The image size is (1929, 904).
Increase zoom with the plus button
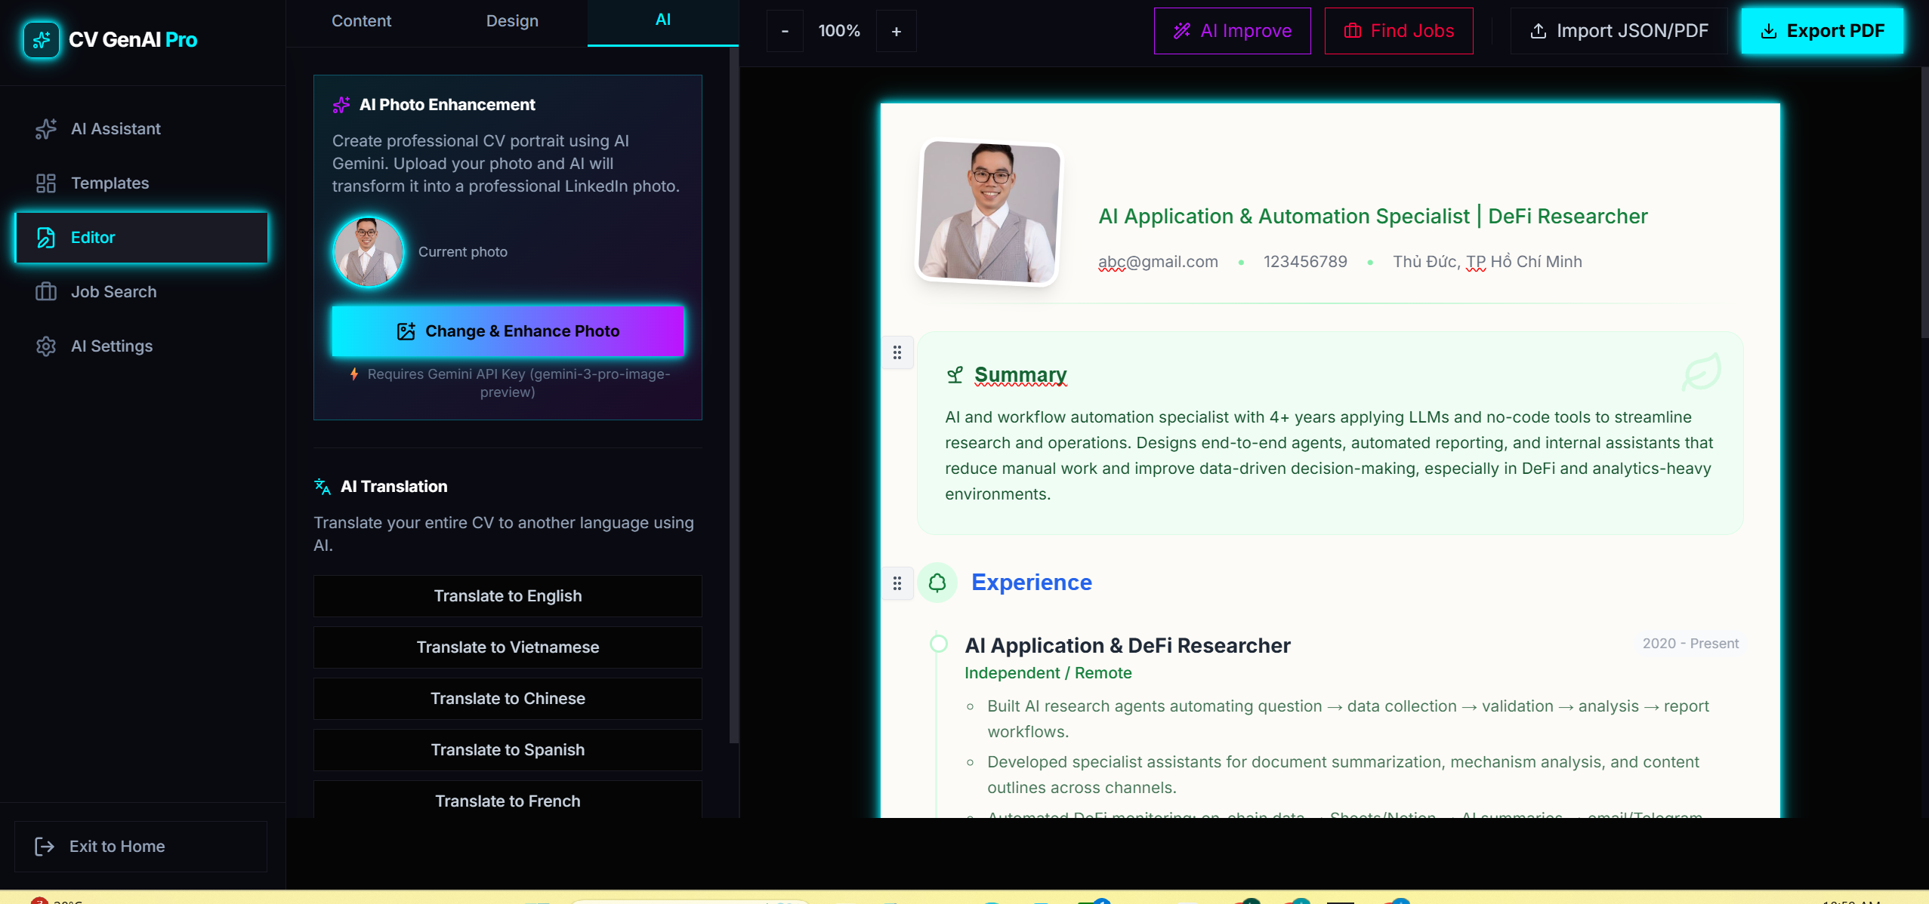pos(897,31)
